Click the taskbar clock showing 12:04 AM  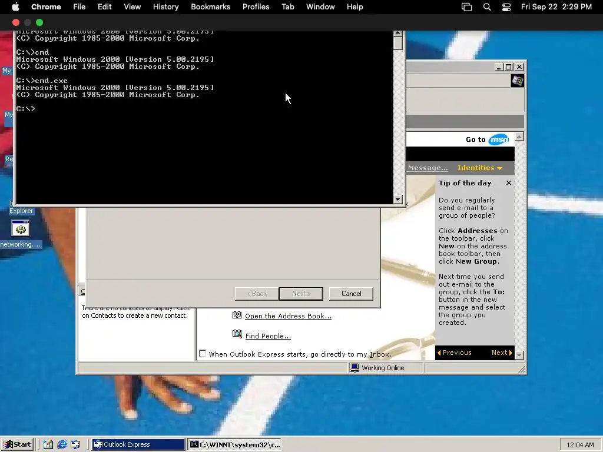click(580, 445)
